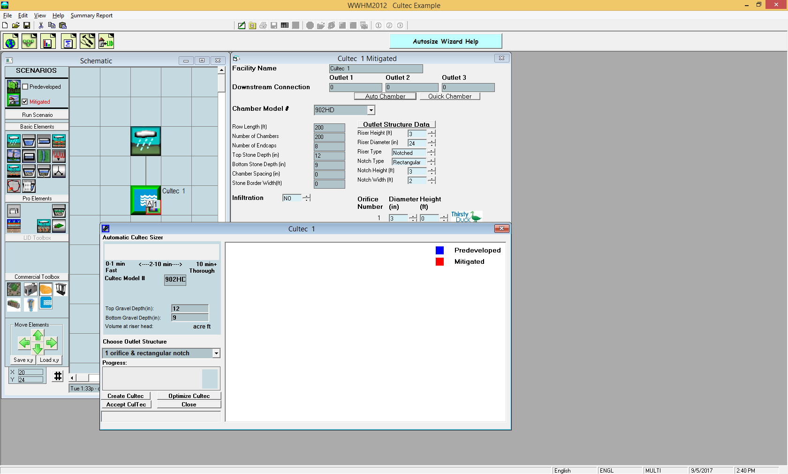Click the house plus LID toolbar icon
This screenshot has height=474, width=788.
(106, 42)
